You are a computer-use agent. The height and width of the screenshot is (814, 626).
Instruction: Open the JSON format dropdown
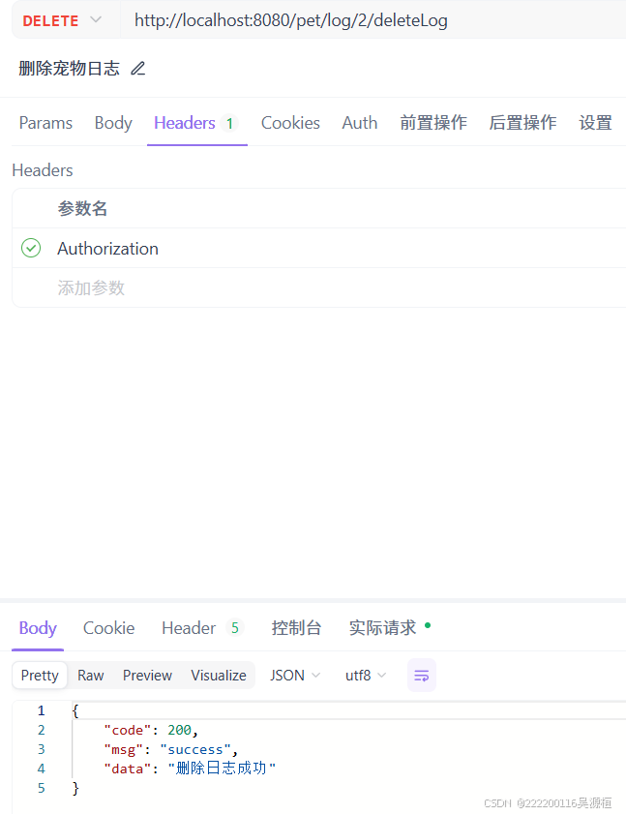coord(295,676)
